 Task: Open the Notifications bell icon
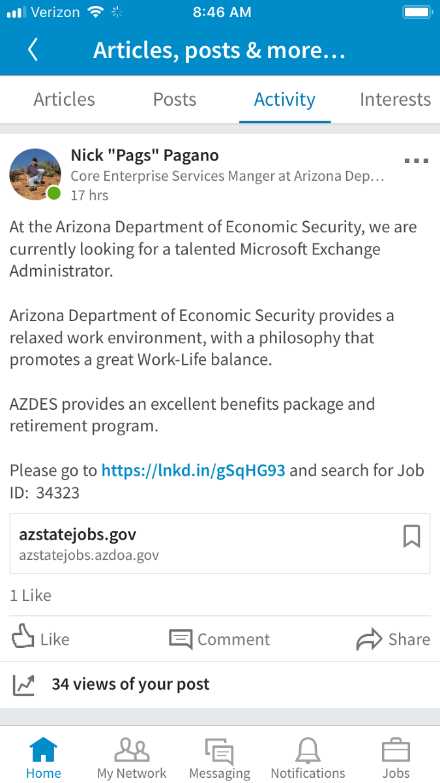tap(308, 758)
